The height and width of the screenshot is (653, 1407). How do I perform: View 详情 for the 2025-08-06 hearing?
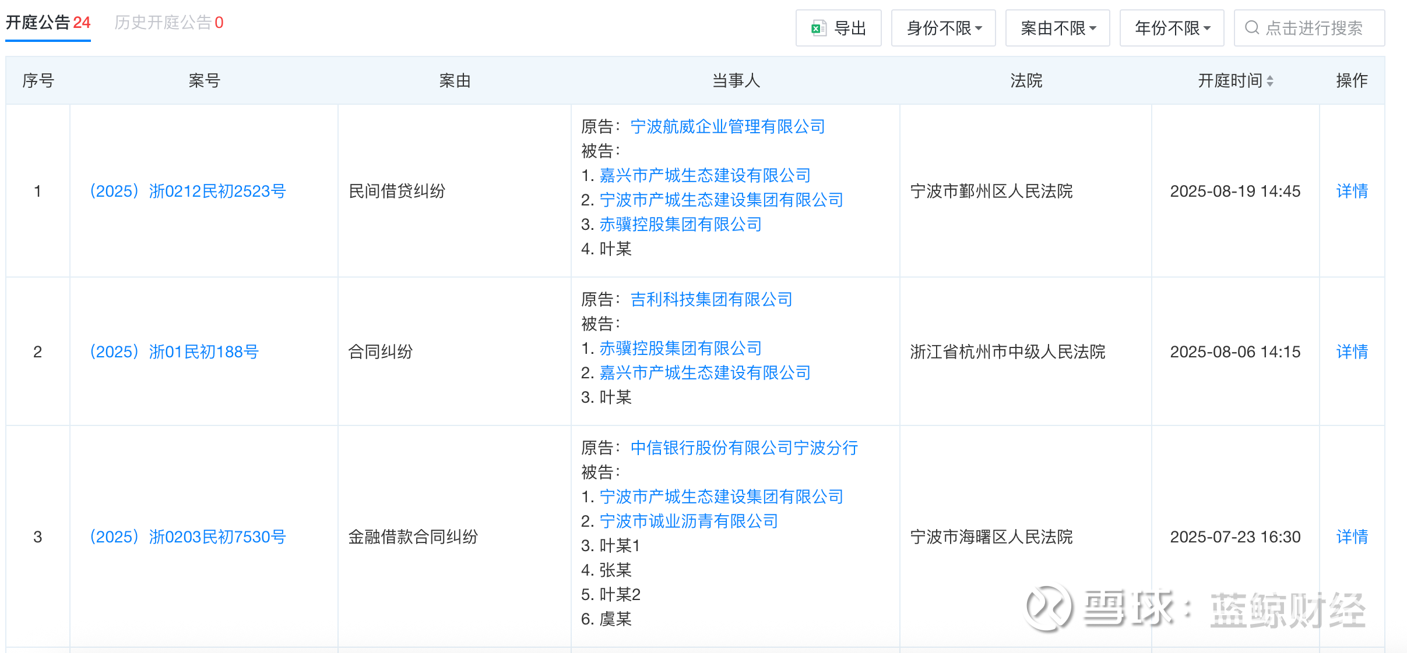point(1352,352)
